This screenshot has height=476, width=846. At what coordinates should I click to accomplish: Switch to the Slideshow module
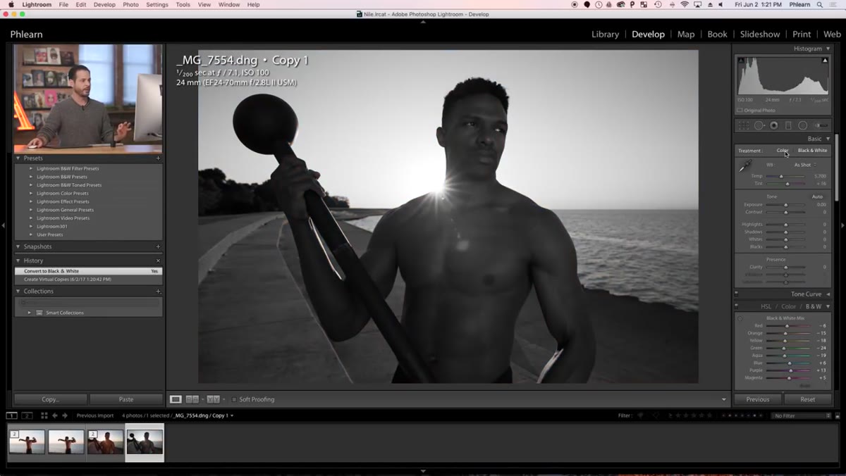point(760,34)
